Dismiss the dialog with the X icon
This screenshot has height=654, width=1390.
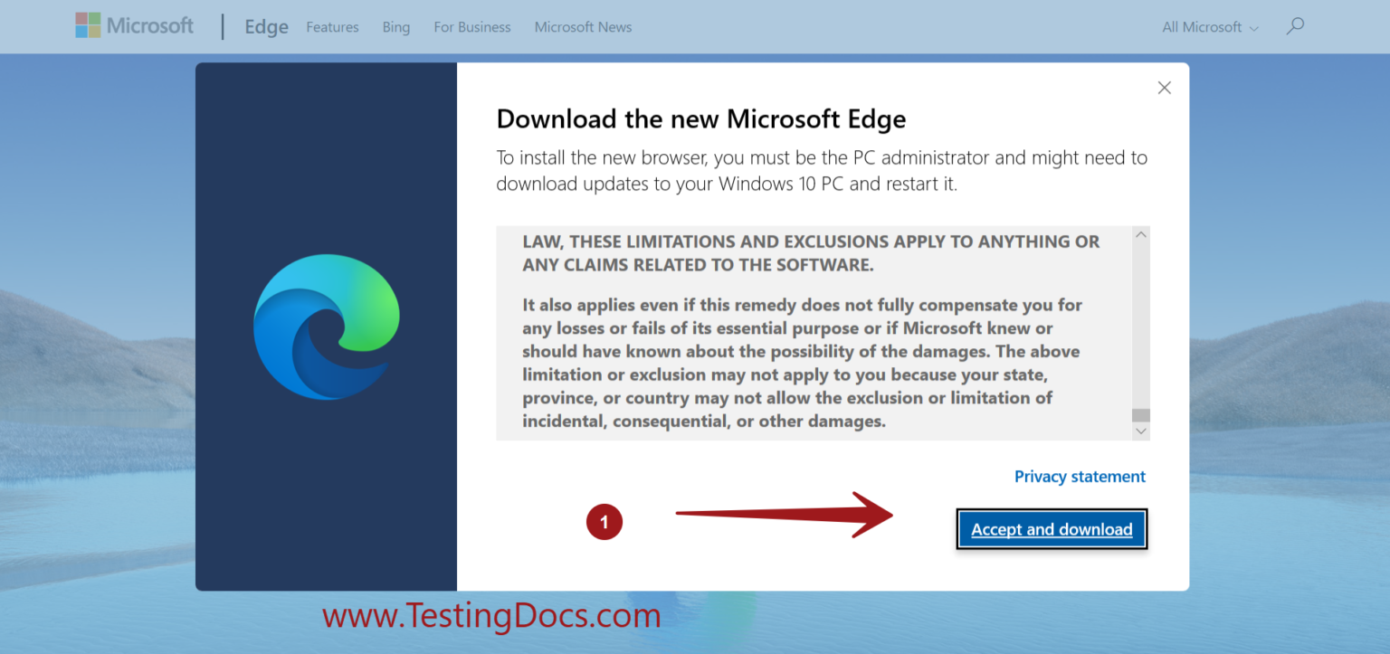(1164, 88)
